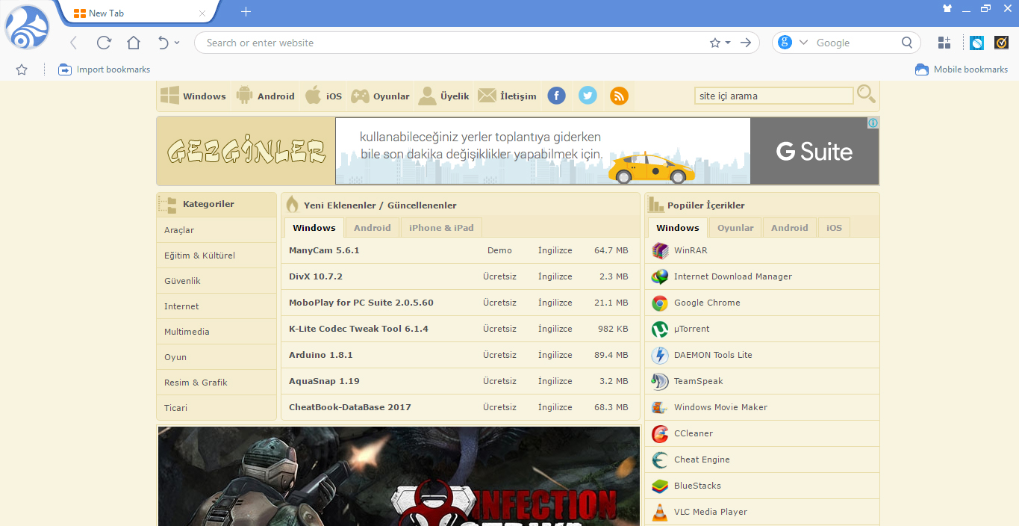Switch to iPhone & iPad tab

(x=441, y=228)
